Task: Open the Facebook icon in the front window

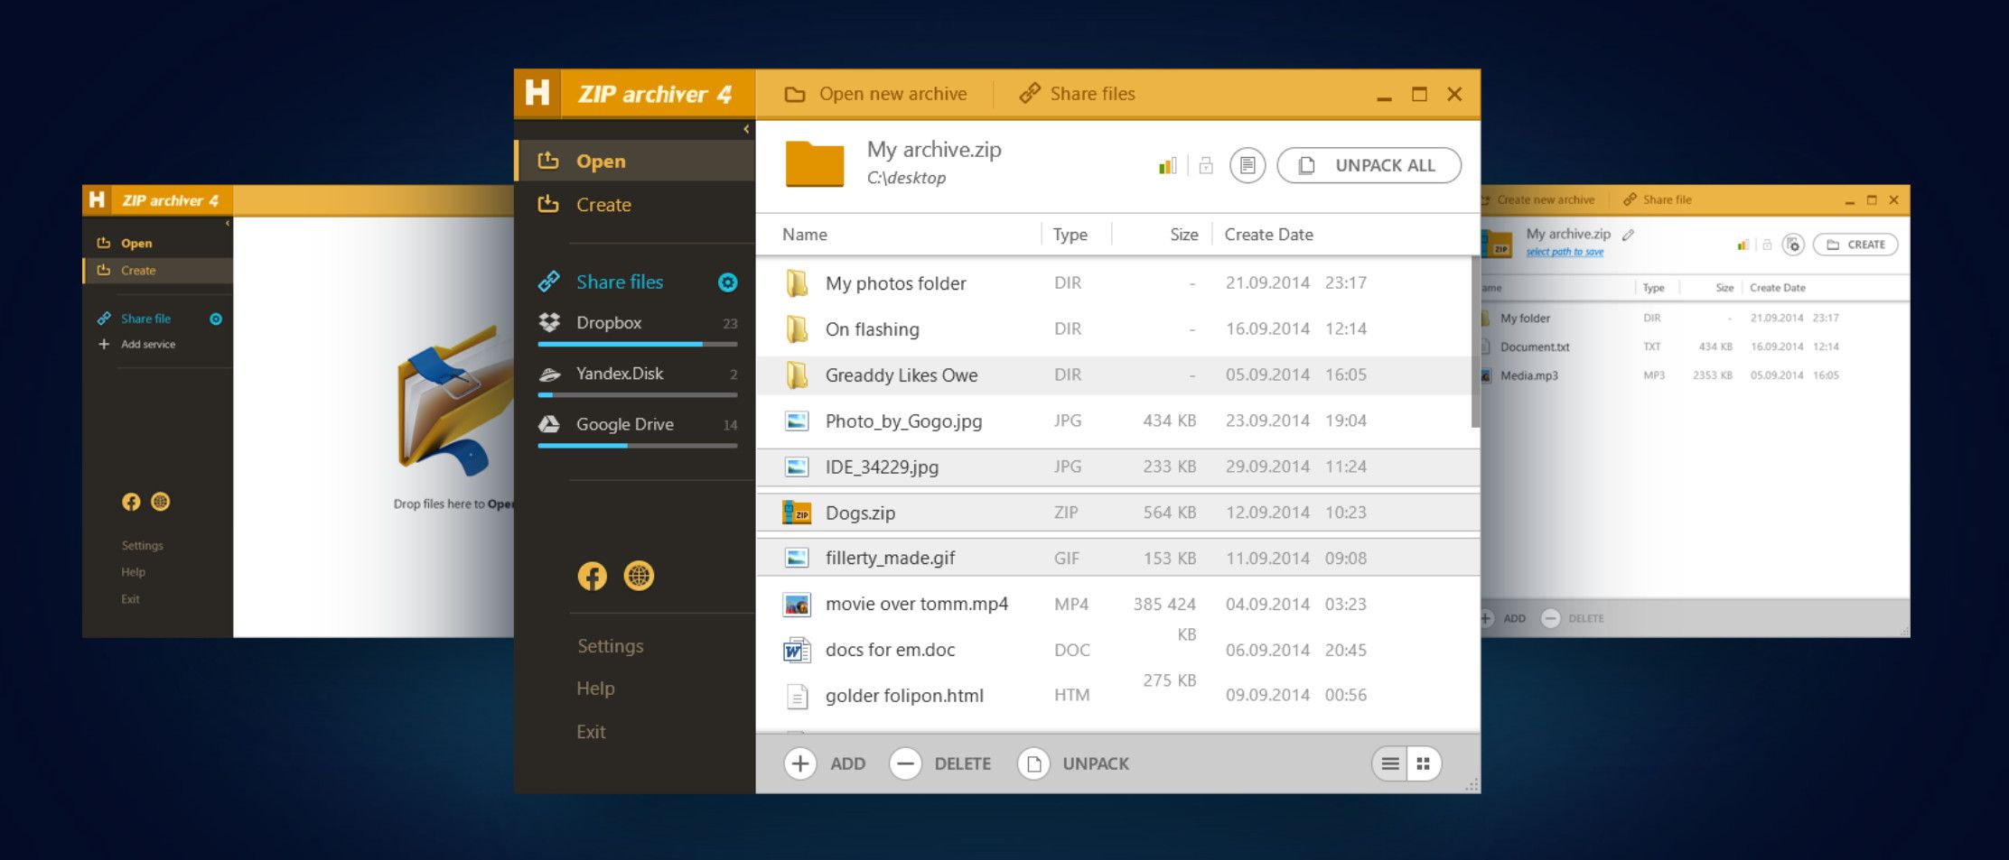Action: click(x=593, y=576)
